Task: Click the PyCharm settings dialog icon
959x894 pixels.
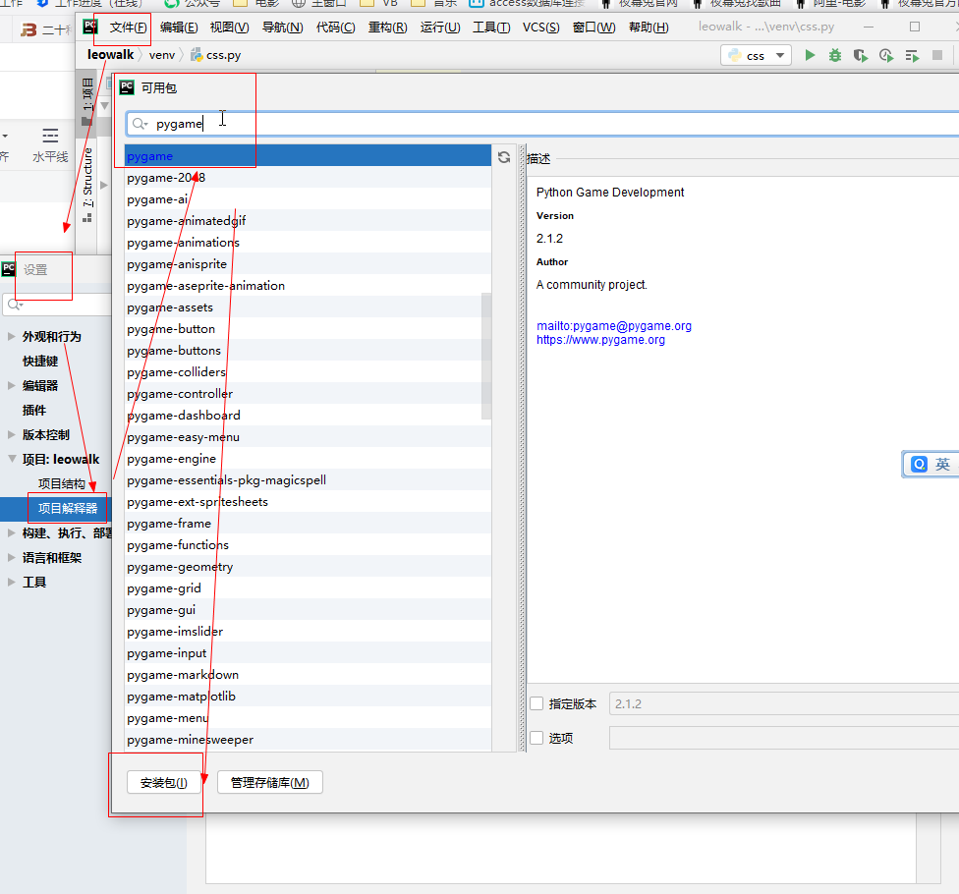Action: tap(7, 267)
